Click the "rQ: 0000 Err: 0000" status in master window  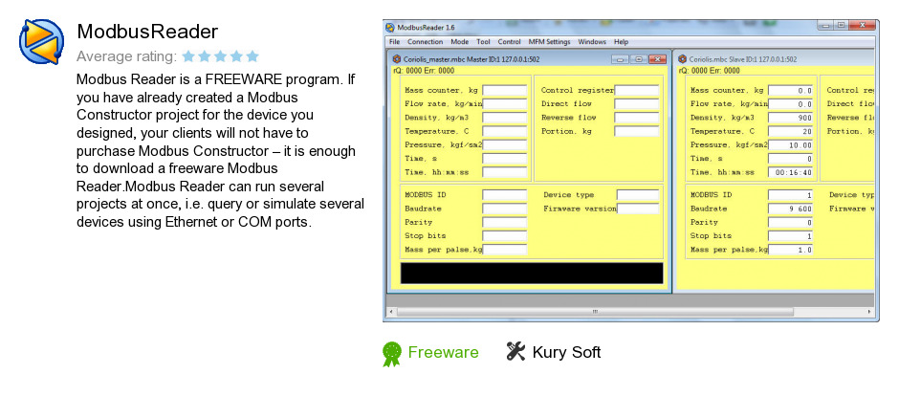click(x=423, y=71)
